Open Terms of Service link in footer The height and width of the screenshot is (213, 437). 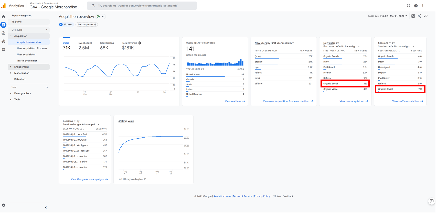[x=242, y=196]
